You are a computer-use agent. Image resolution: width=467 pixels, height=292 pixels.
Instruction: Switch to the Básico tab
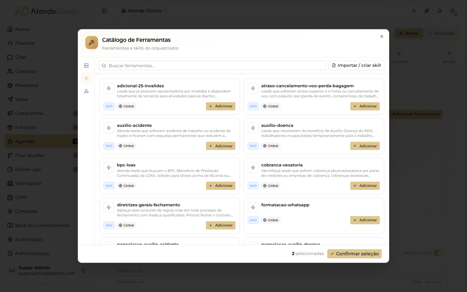tap(409, 33)
